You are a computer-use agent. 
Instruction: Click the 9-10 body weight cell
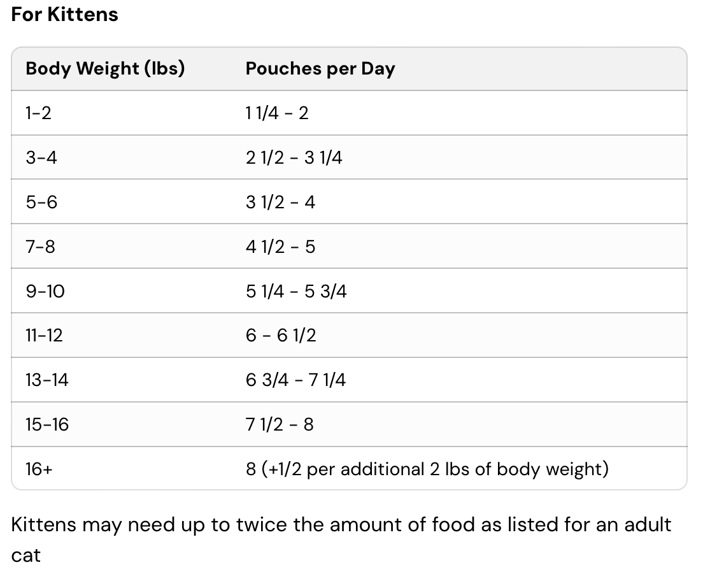(45, 291)
